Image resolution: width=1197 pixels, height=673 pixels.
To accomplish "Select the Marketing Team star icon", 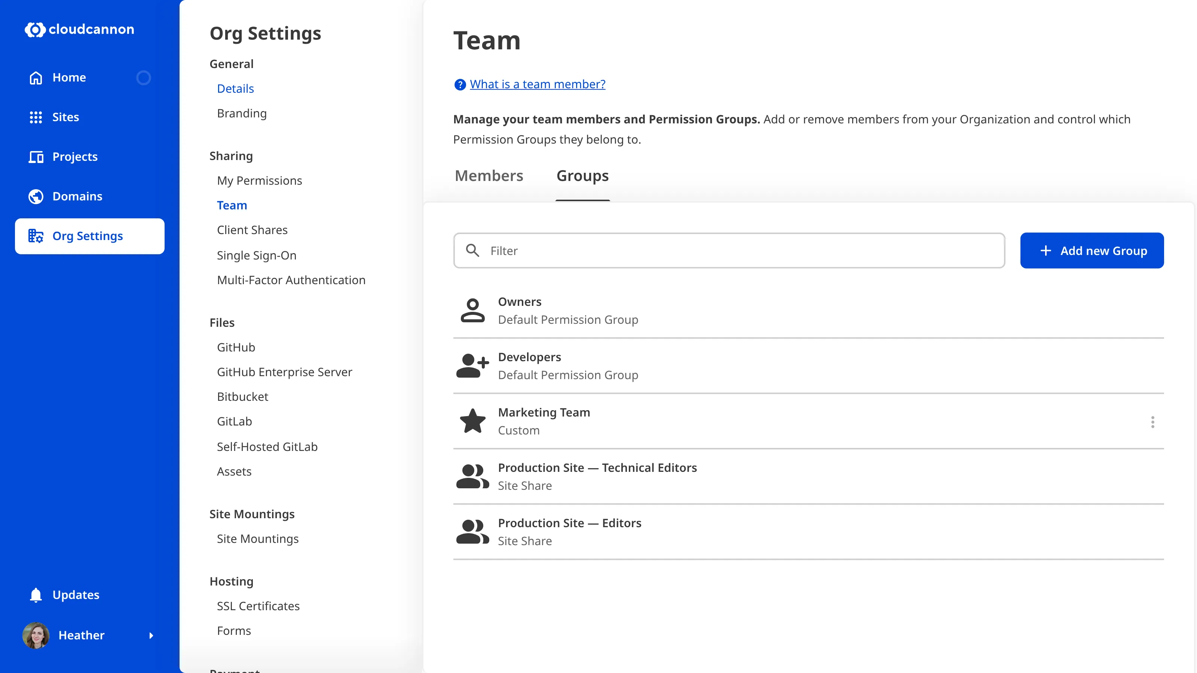I will [472, 421].
